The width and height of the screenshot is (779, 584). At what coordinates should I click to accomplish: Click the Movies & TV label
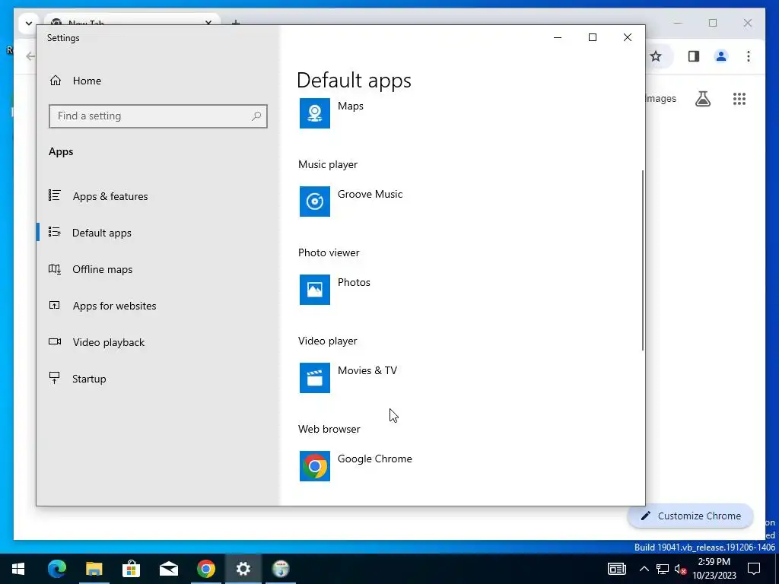coord(367,370)
